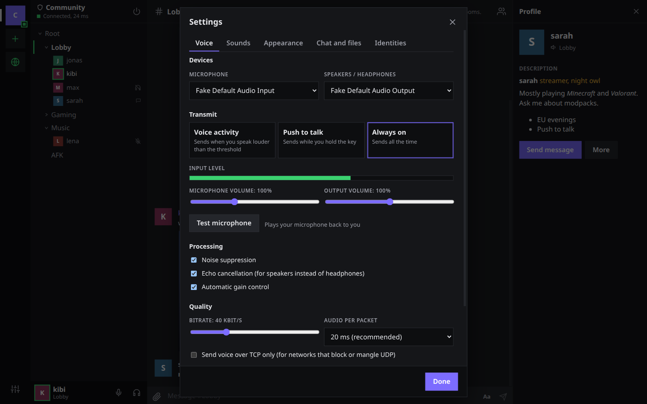Click the Done button
647x404 pixels.
[442, 382]
